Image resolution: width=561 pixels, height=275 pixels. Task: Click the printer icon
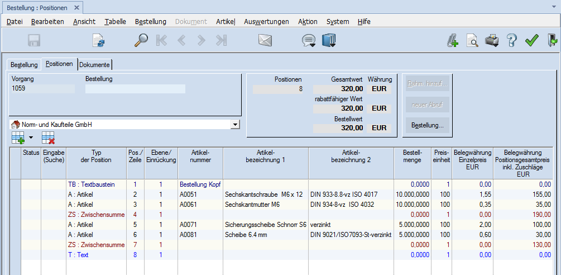click(x=492, y=40)
